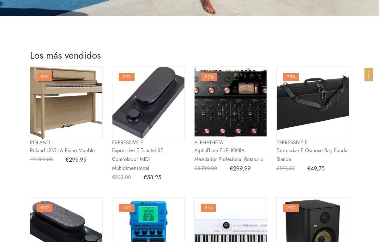Screen dimensions: 379x242
Task: Open the Roland LX-5 LA Piano Mueble link
Action: pos(62,151)
